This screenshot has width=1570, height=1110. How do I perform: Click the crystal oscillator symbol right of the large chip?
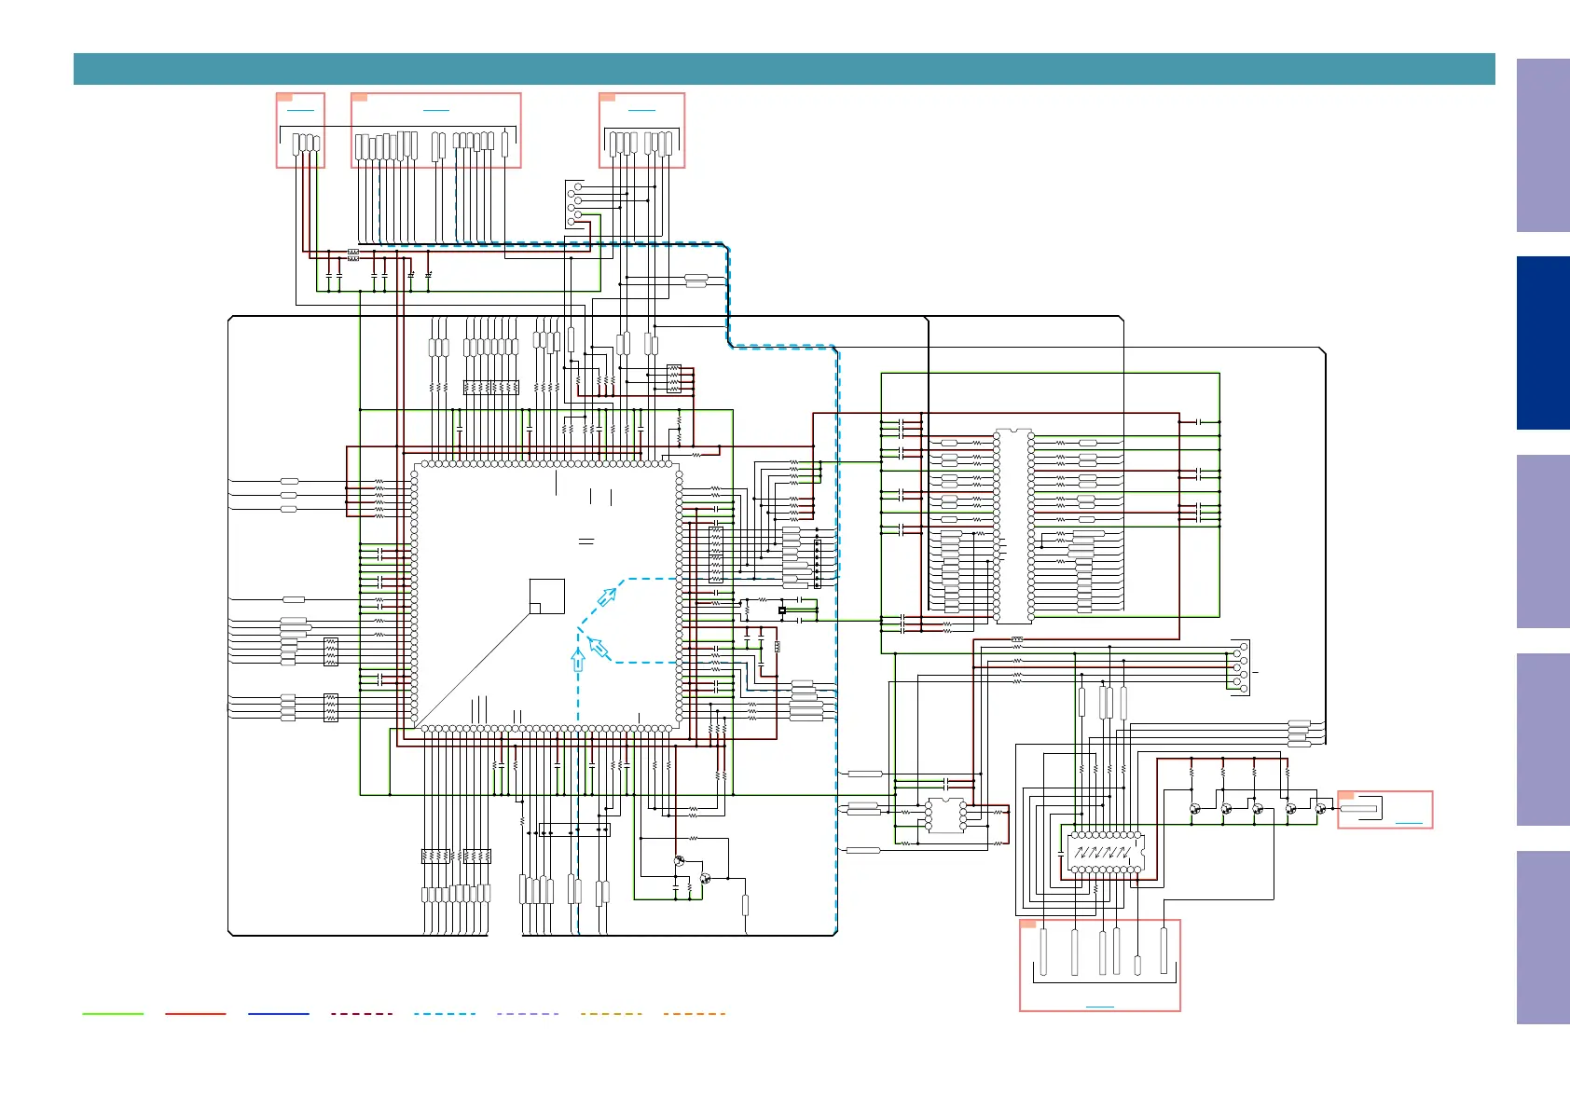click(782, 611)
